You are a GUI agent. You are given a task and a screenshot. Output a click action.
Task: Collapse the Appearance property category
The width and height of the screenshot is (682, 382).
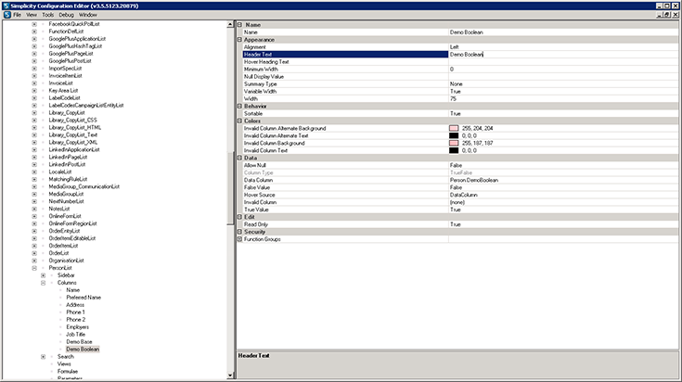pyautogui.click(x=239, y=40)
